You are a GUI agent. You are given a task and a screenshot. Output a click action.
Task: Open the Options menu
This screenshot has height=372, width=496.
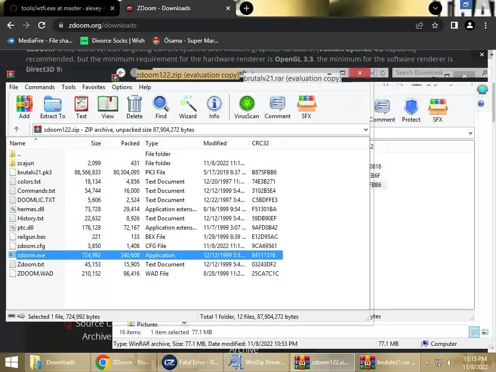coord(122,87)
